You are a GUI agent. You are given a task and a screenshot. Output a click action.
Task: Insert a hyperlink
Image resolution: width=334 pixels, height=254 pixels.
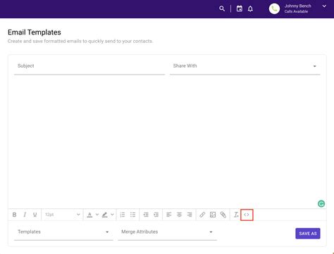point(202,215)
